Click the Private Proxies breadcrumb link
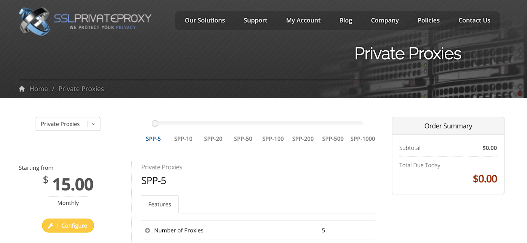The height and width of the screenshot is (243, 527). [81, 89]
